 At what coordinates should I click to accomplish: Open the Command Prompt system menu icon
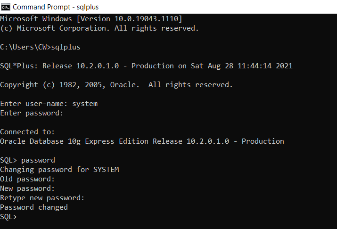[5, 7]
